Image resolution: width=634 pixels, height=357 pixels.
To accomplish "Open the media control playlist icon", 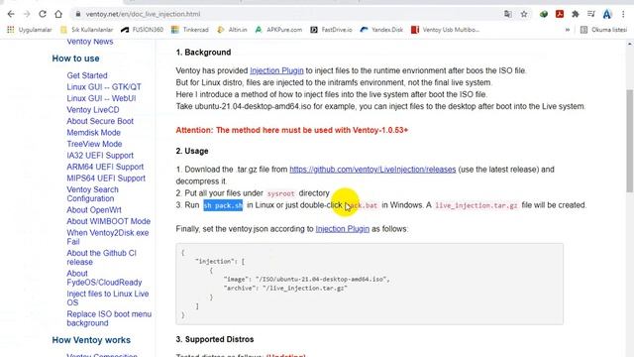I will pyautogui.click(x=591, y=14).
